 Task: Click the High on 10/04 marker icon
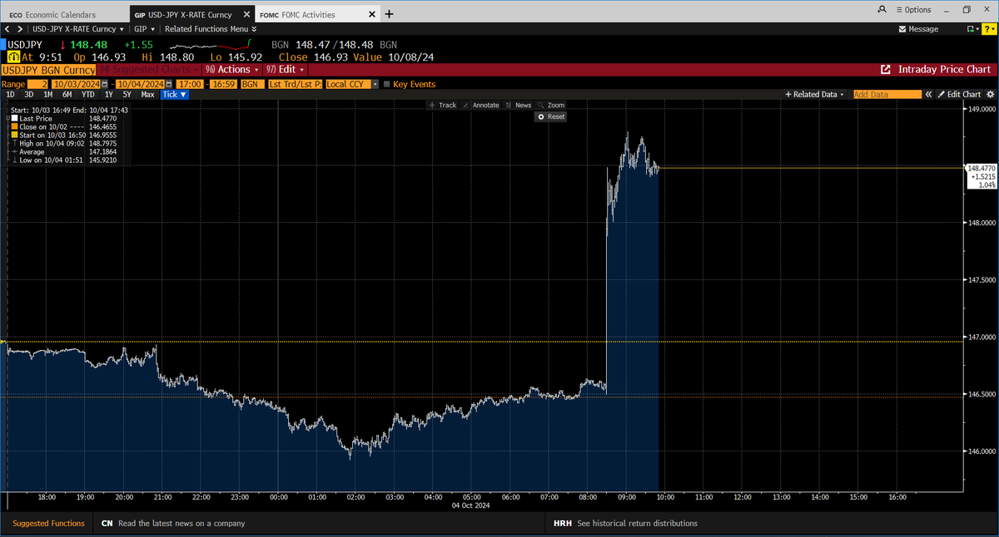(x=15, y=144)
